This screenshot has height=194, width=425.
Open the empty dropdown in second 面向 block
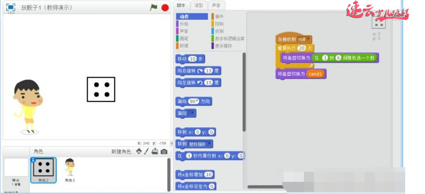191,114
